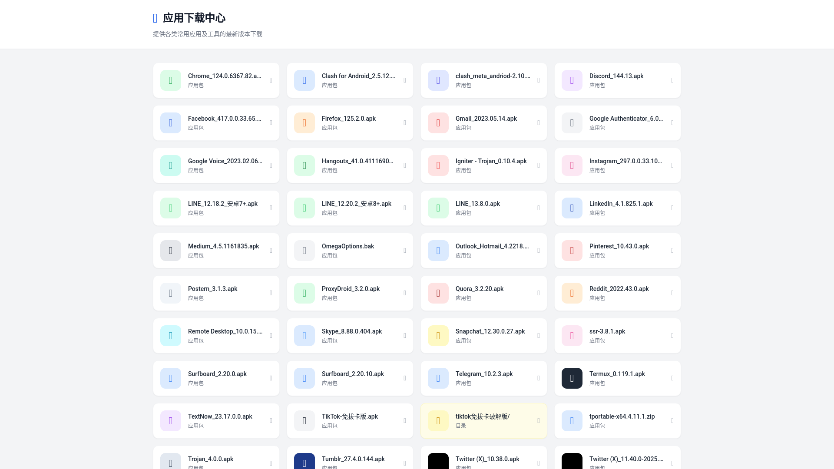The image size is (834, 469).
Task: Click the clash_meta_andriod card icon
Action: pos(438,80)
